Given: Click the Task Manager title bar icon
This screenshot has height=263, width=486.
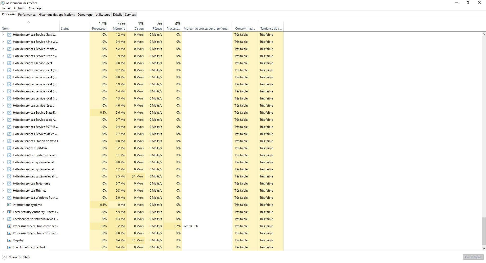Looking at the screenshot, I should (3, 3).
